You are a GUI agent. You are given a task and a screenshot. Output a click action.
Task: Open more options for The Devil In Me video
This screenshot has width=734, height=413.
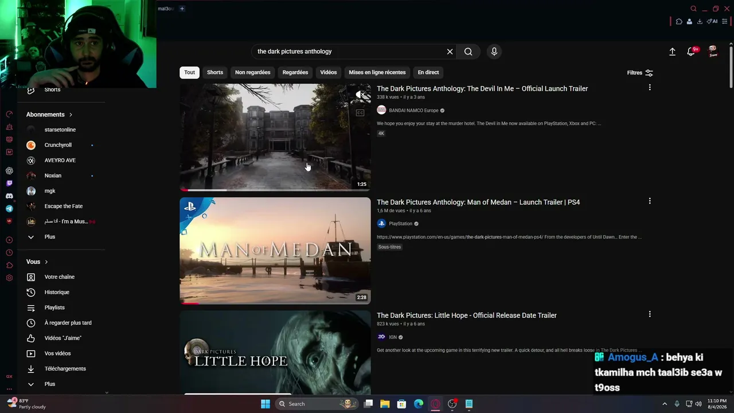pyautogui.click(x=650, y=87)
